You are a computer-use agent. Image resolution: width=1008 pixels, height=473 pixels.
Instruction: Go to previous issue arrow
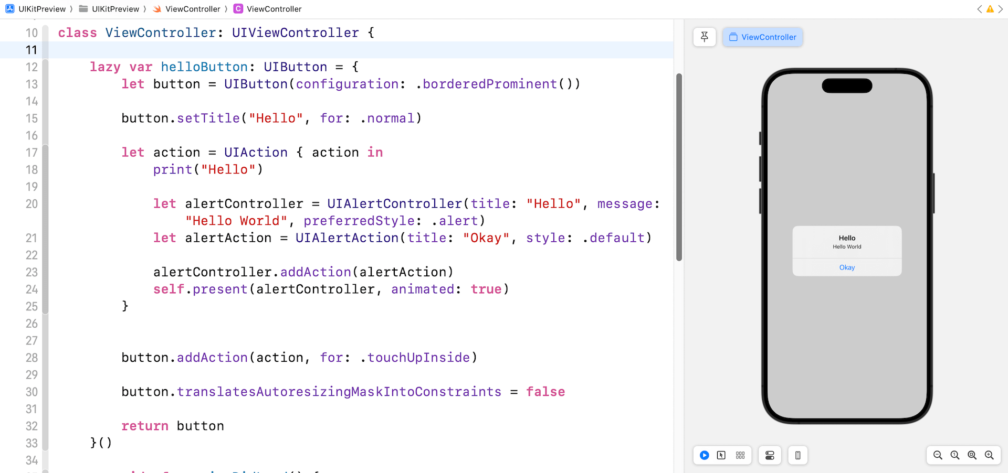tap(979, 9)
